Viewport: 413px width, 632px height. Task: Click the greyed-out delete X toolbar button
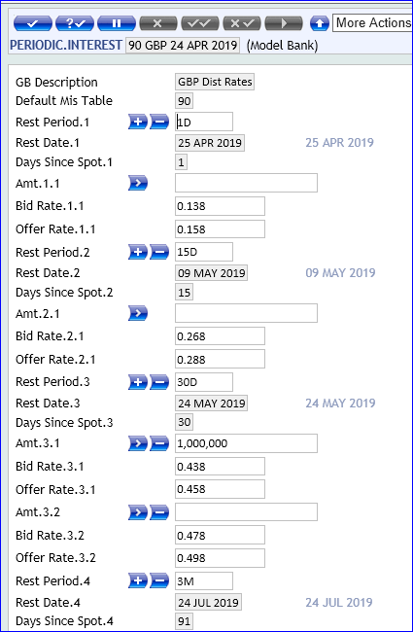coord(158,23)
